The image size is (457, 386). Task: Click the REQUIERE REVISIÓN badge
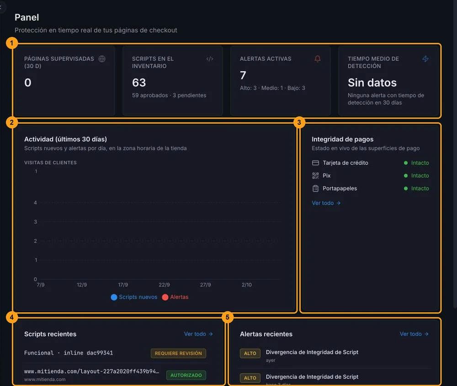[x=178, y=353]
